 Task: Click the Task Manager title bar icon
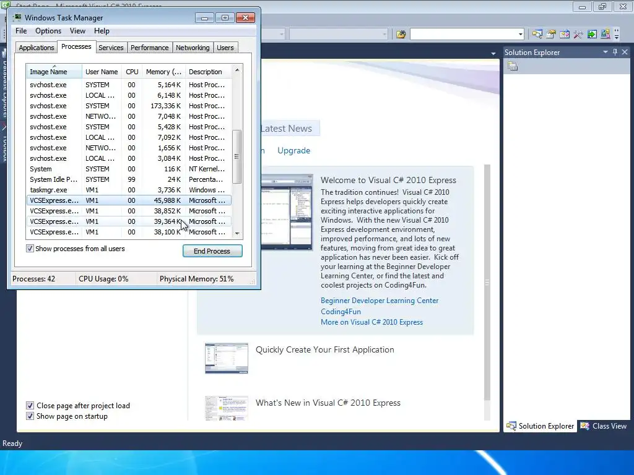coord(17,18)
